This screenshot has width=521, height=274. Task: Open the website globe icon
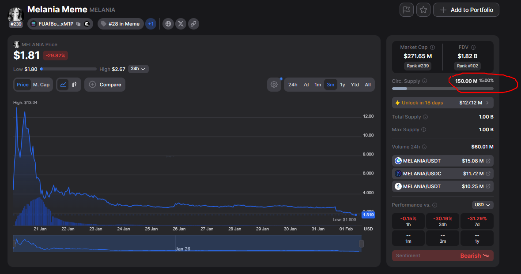168,24
